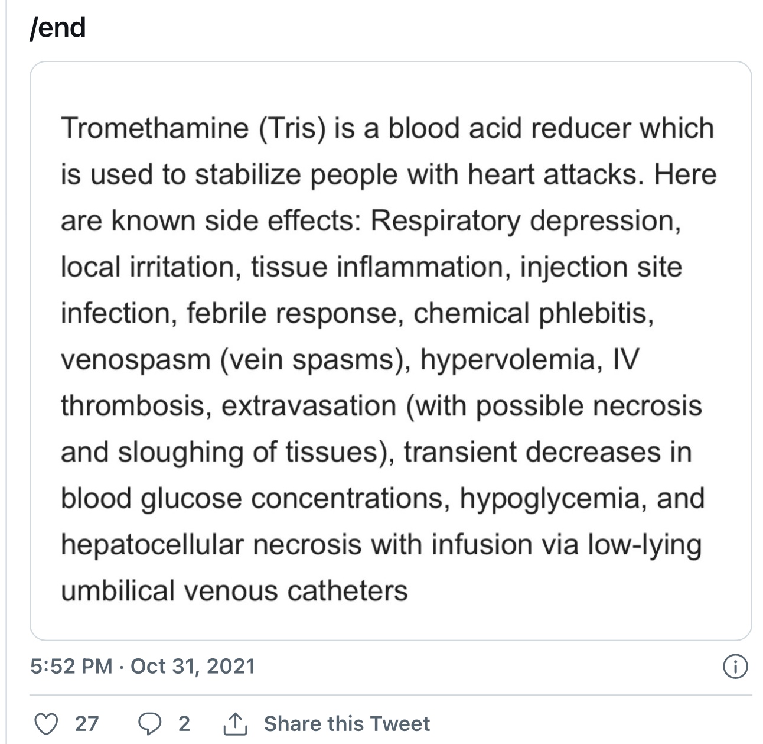Click the Share this Tweet link

[347, 723]
